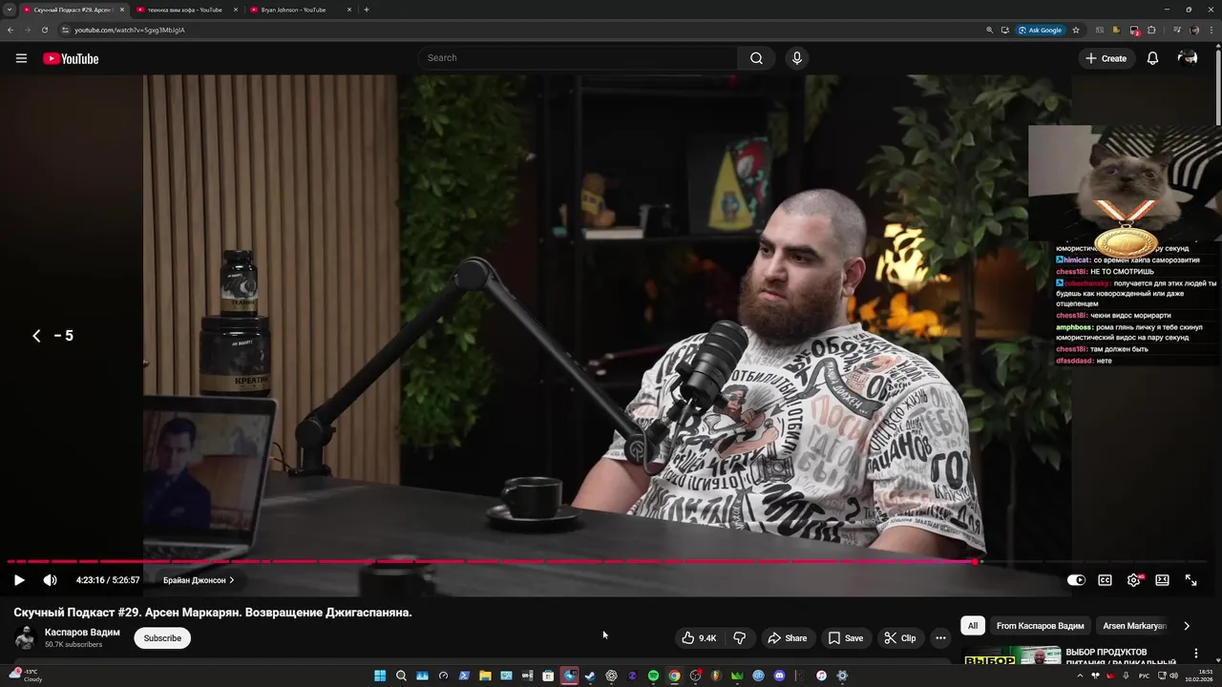
Task: Switch to theater mode
Action: [1162, 580]
